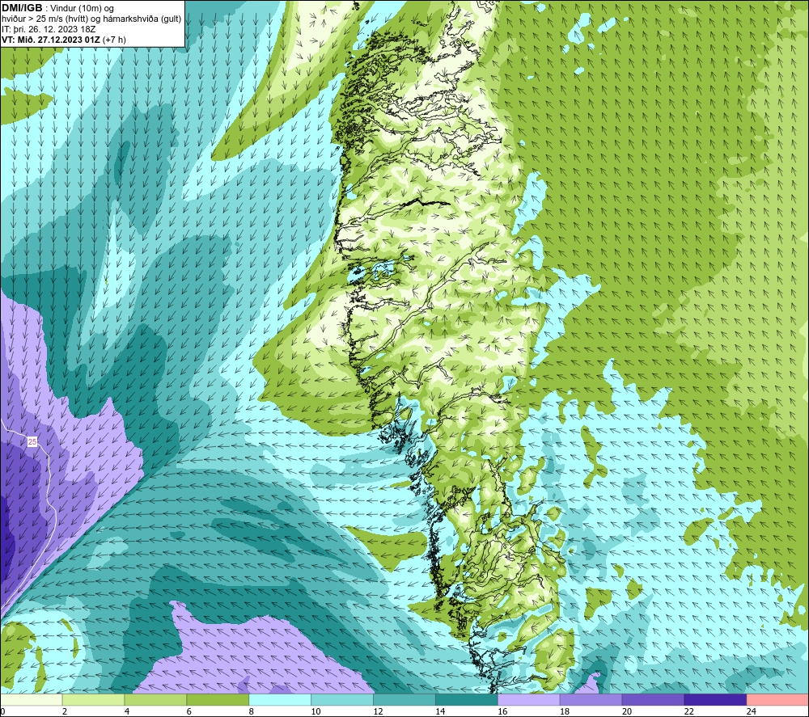Click the teal 12–14 m/s legend swatch
809x717 pixels.
[x=404, y=699]
